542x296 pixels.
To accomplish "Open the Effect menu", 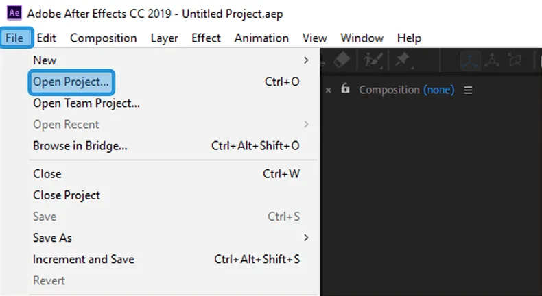I will coord(206,38).
